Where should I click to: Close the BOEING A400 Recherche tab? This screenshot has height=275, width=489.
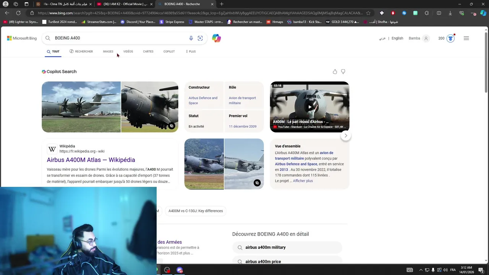tap(212, 4)
